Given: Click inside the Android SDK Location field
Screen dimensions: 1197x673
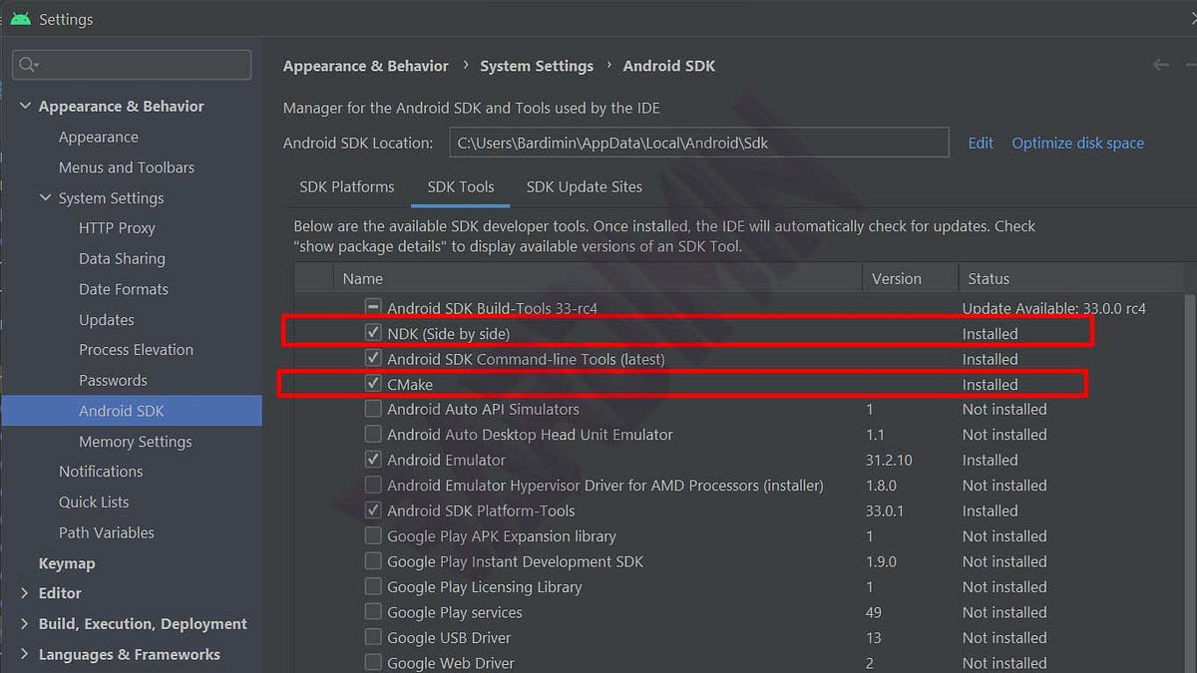Looking at the screenshot, I should [x=698, y=142].
